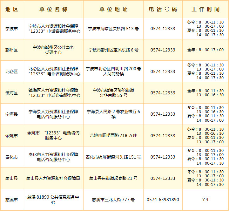Image resolution: width=229 pixels, height=211 pixels.
Task: Select the 镇海区 working hours cell
Action: pyautogui.click(x=205, y=93)
